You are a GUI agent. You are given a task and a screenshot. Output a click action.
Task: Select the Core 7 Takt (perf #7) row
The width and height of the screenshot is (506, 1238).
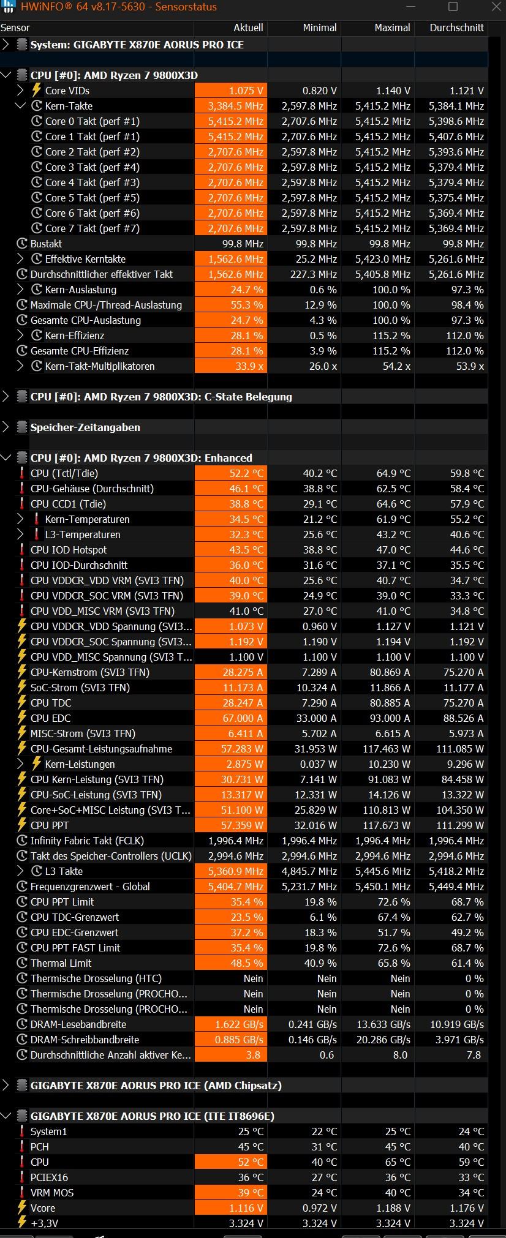click(x=244, y=228)
